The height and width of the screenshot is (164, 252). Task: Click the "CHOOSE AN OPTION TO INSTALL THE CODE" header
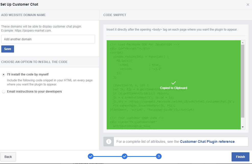pos(34,62)
